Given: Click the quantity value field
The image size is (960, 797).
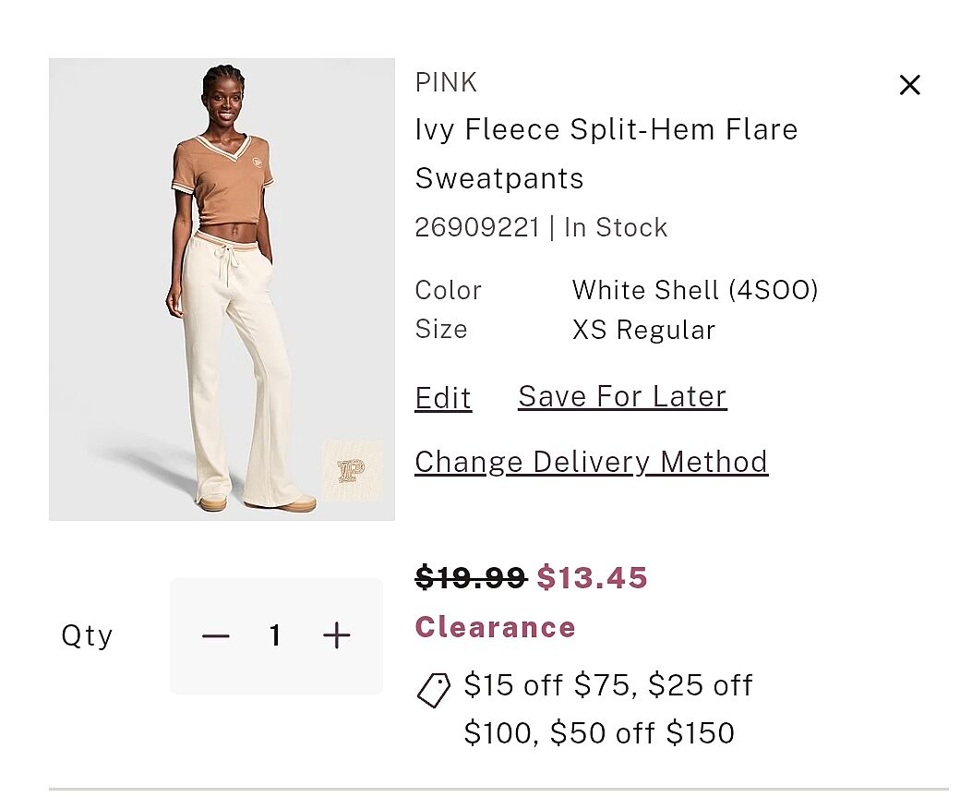Looking at the screenshot, I should (x=275, y=635).
